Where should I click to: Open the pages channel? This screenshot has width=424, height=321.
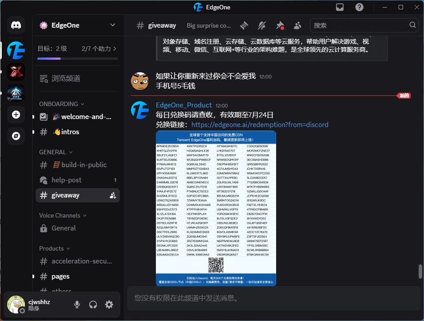tap(77, 276)
